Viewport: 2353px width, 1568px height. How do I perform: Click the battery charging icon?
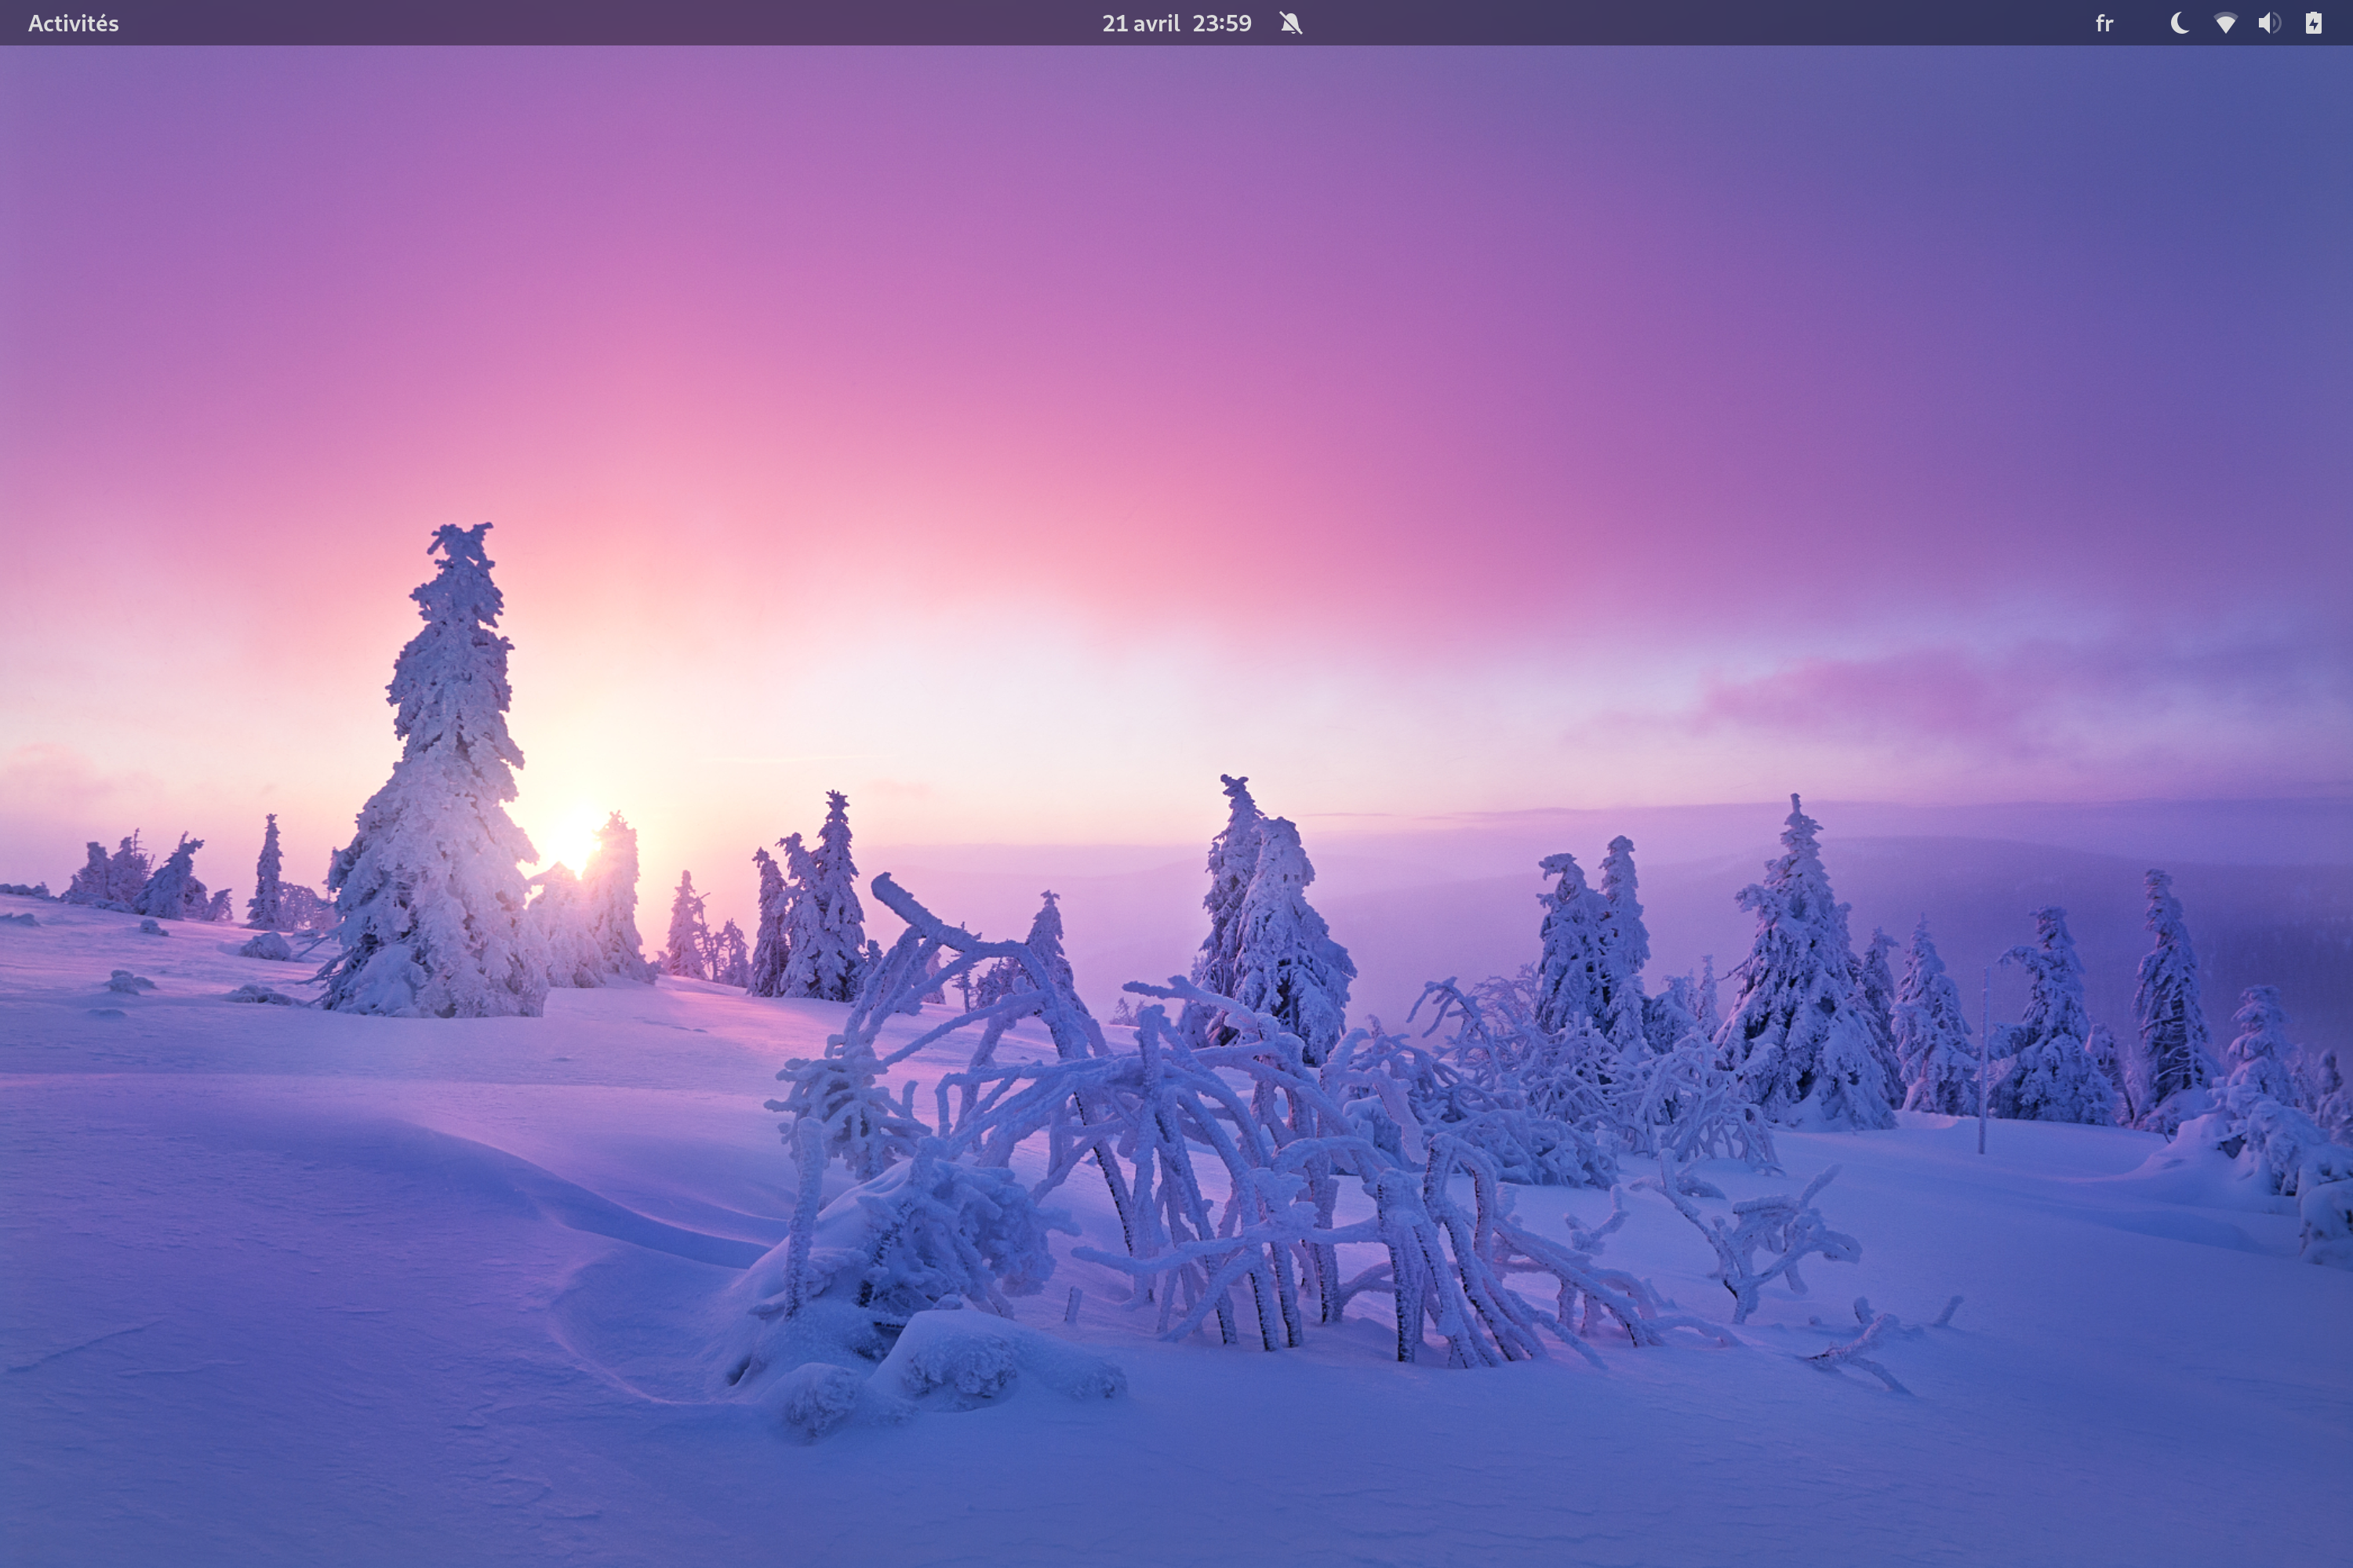click(x=2313, y=23)
